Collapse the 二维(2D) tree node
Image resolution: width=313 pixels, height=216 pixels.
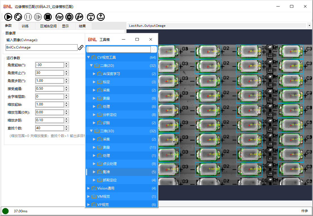click(x=91, y=66)
